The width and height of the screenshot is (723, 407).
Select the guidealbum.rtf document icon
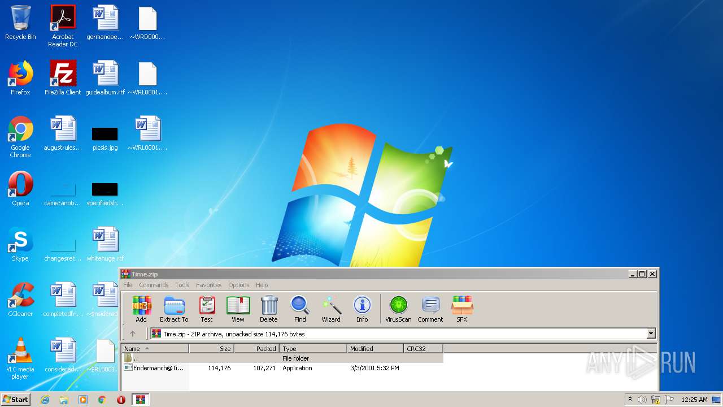[105, 78]
